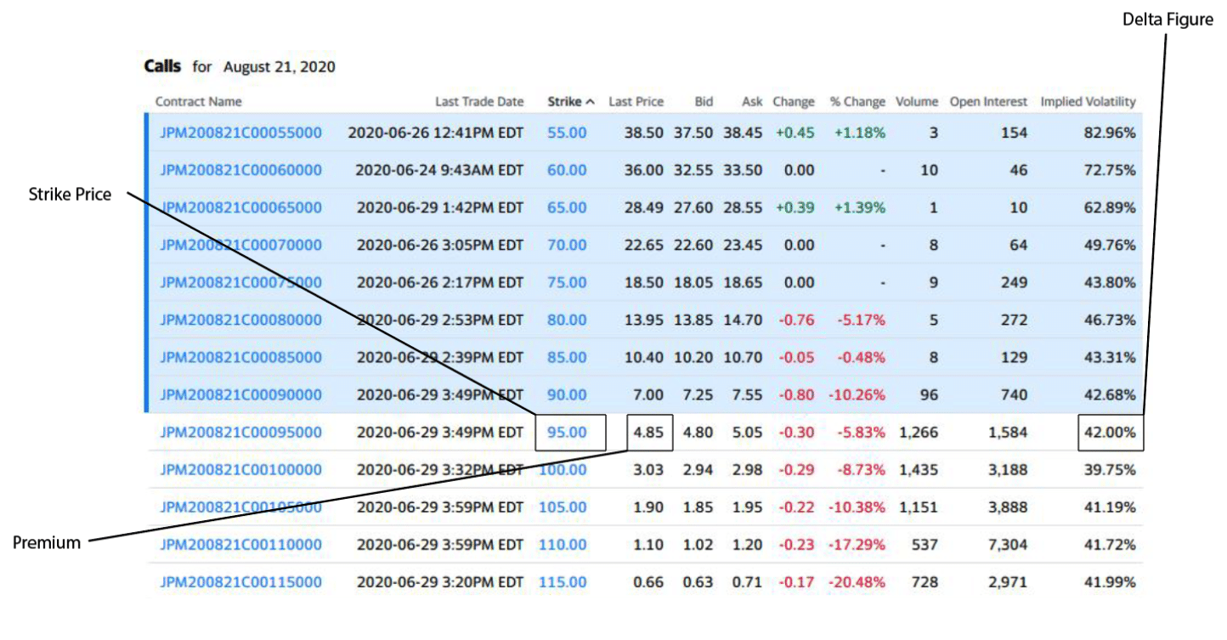This screenshot has width=1227, height=640.
Task: Click the open interest 7,304 cell
Action: point(1008,545)
